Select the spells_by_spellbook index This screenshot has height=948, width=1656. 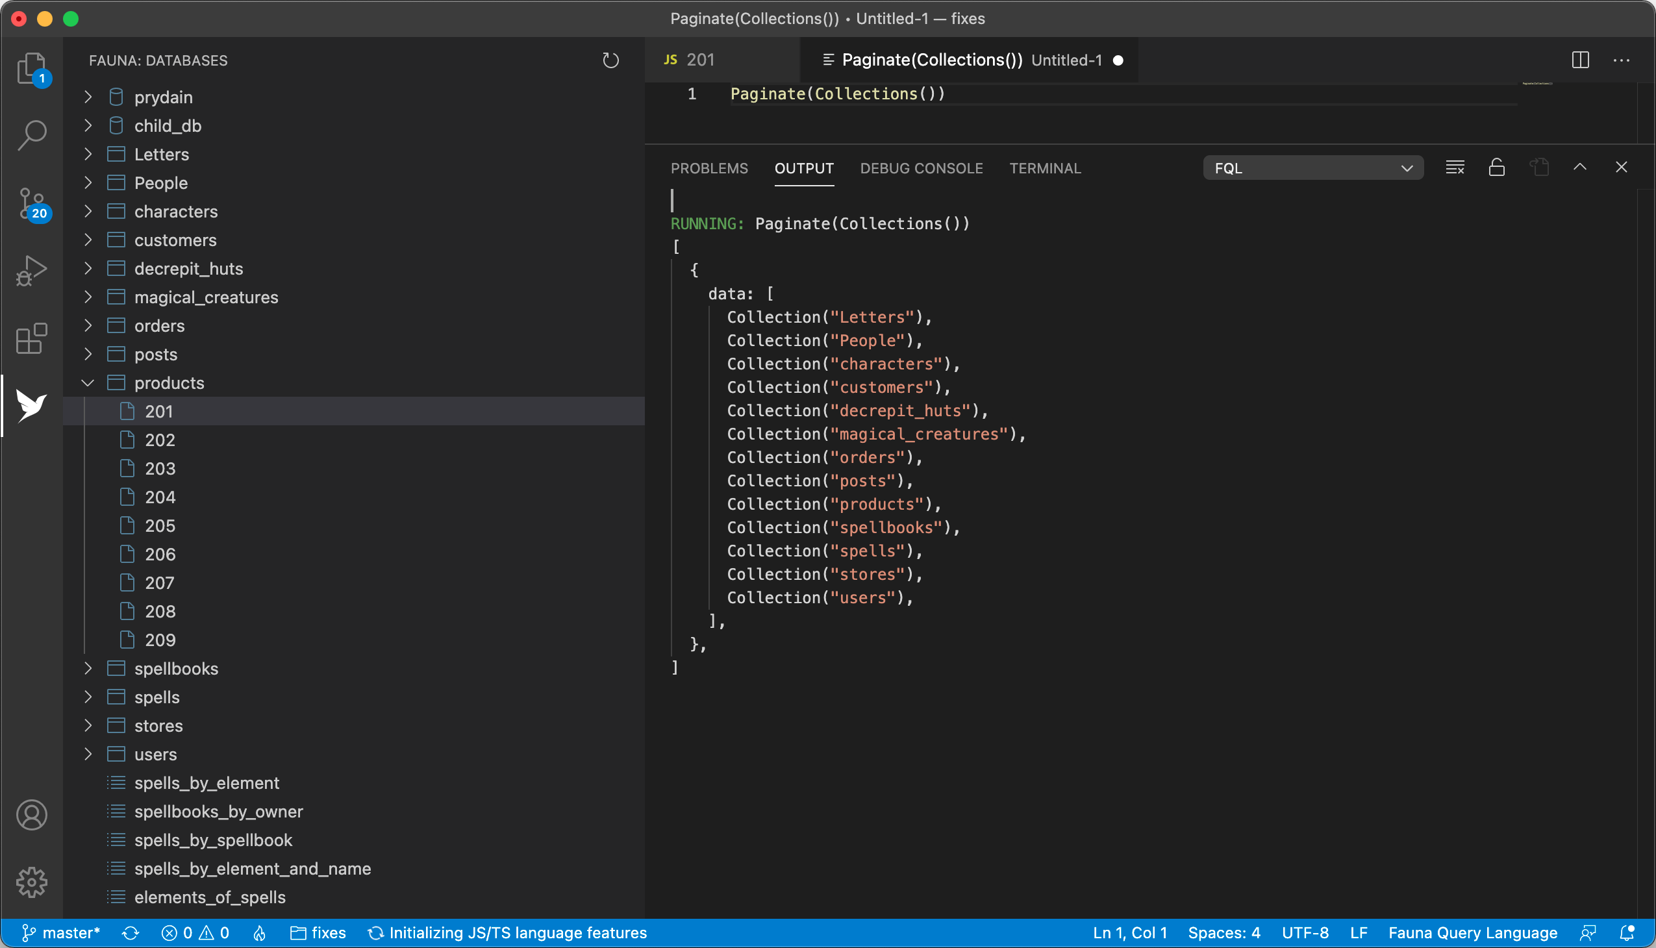[x=353, y=840]
